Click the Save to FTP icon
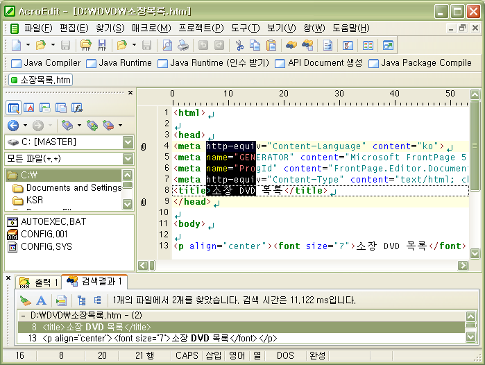Screen dimensions: 485x365 pos(102,46)
